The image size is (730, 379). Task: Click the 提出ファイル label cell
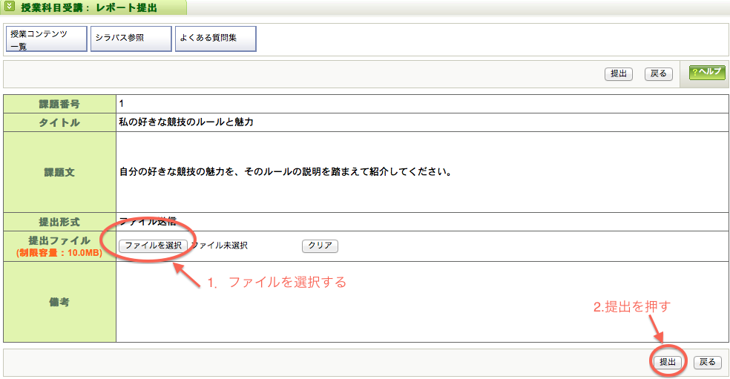coord(59,246)
